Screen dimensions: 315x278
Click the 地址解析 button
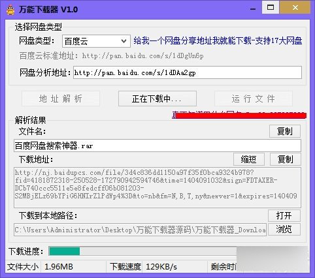pyautogui.click(x=61, y=99)
